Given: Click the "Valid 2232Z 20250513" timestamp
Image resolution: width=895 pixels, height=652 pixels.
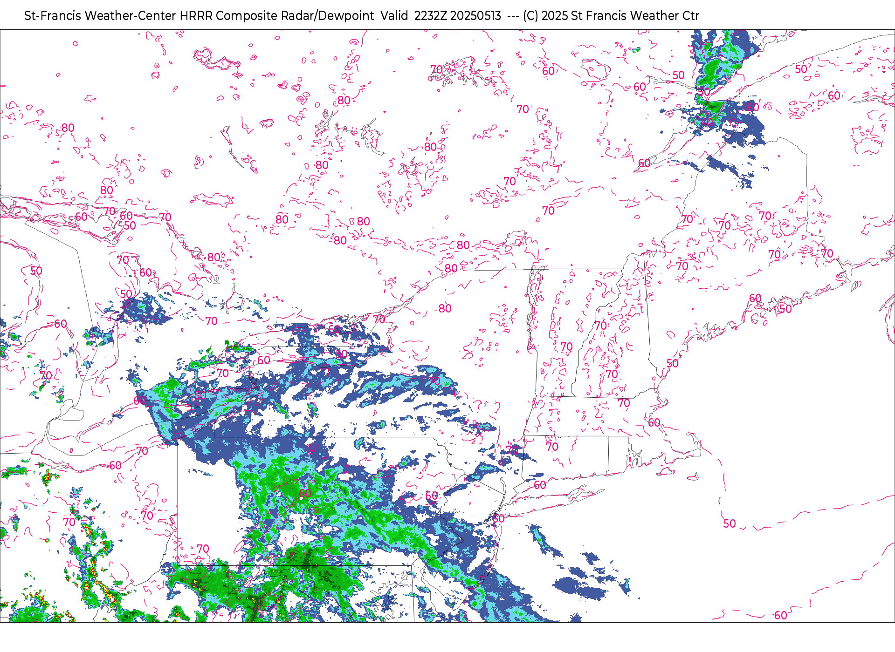Looking at the screenshot, I should [x=441, y=16].
